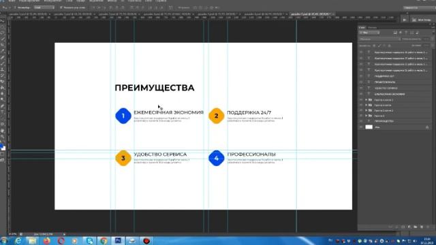The width and height of the screenshot is (436, 245).
Task: Hide the ЕЖЕМЕСЯЧНАЯ ЭКОНОМИЯ text layer
Action: coord(361,94)
